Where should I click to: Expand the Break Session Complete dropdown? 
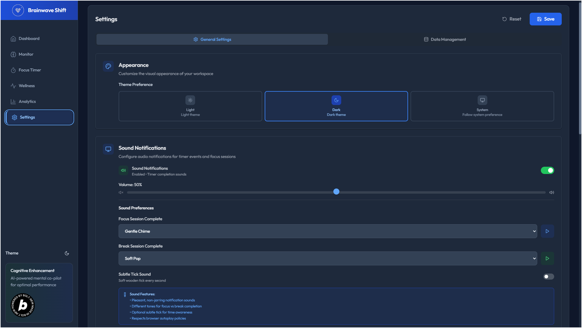tap(328, 258)
